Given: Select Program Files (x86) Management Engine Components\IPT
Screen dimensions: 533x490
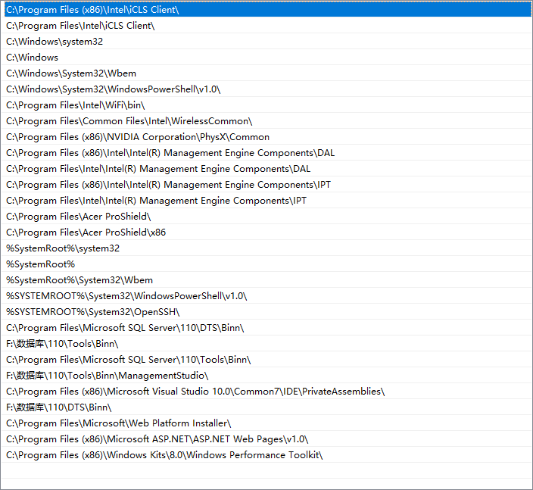Looking at the screenshot, I should [x=266, y=185].
